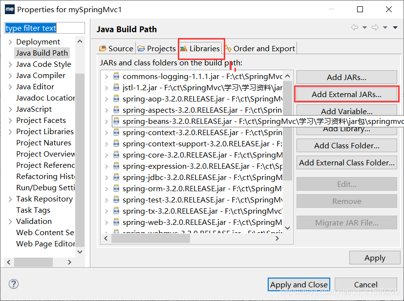The image size is (404, 301).
Task: Select the spring-jdbc-3.2.0.RELEASE.jar row text
Action: (202, 178)
